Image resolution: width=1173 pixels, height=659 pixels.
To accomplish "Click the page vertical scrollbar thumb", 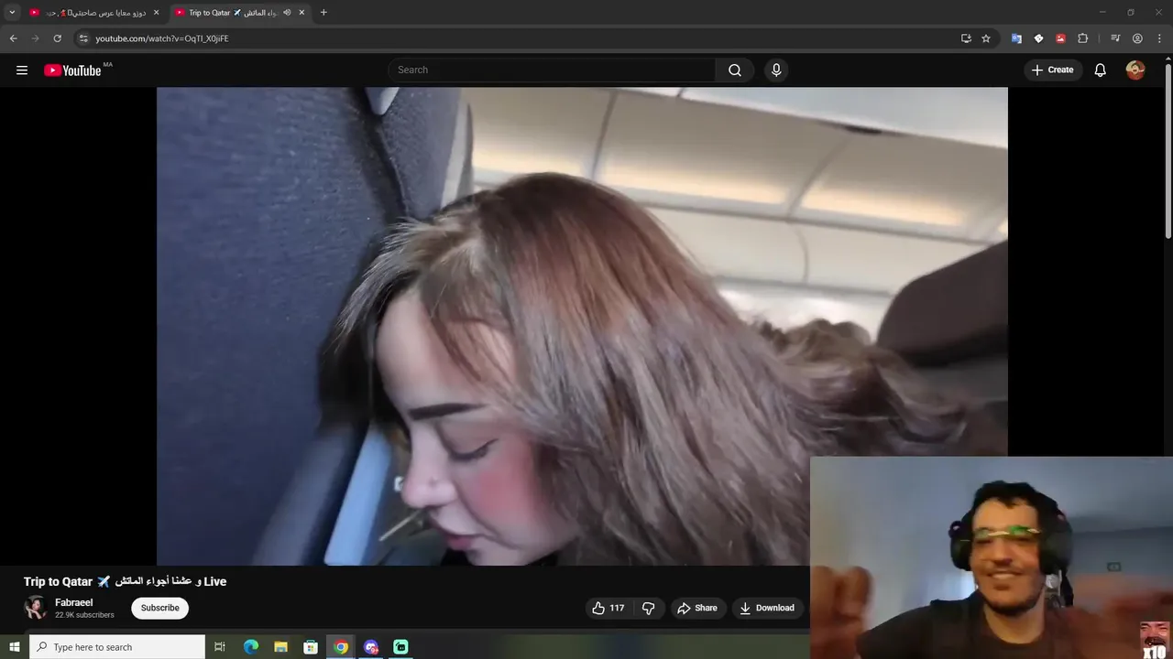I will [x=1168, y=151].
